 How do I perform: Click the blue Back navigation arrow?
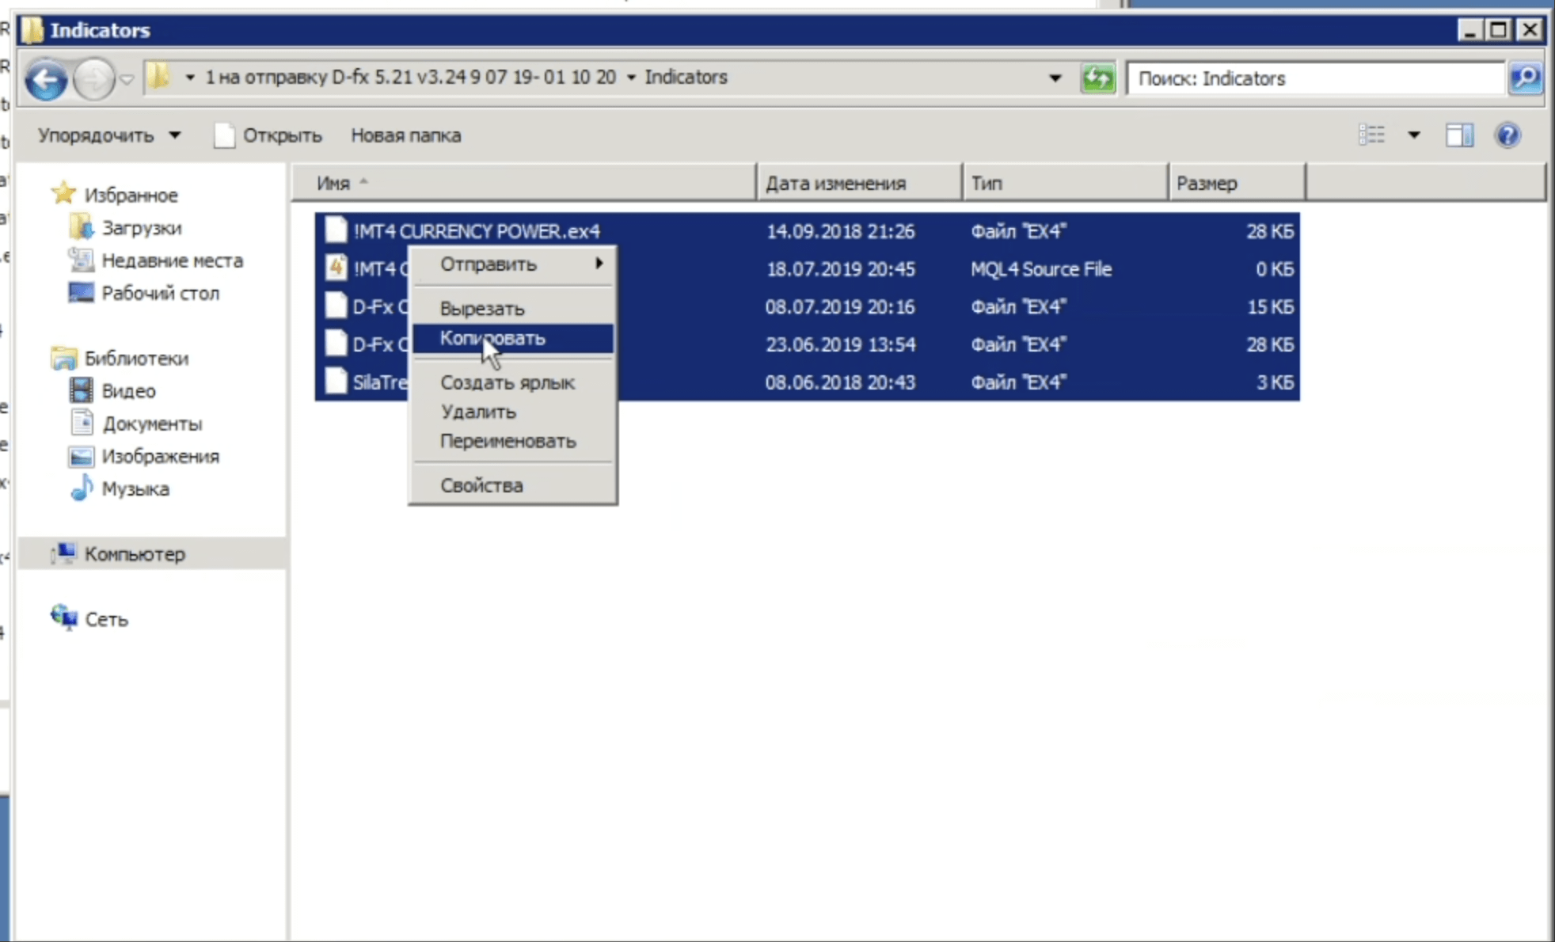coord(45,79)
